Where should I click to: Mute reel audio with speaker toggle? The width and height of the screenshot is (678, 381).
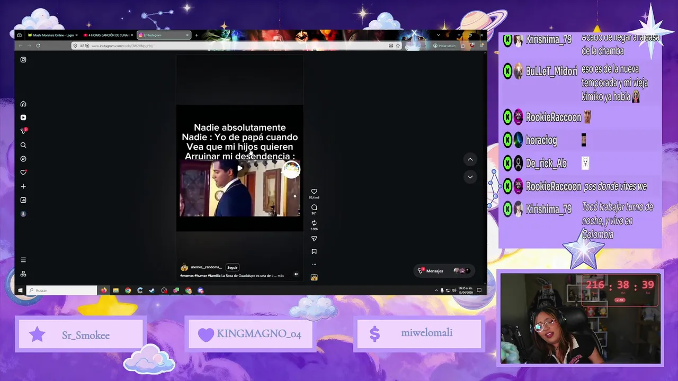pos(296,275)
